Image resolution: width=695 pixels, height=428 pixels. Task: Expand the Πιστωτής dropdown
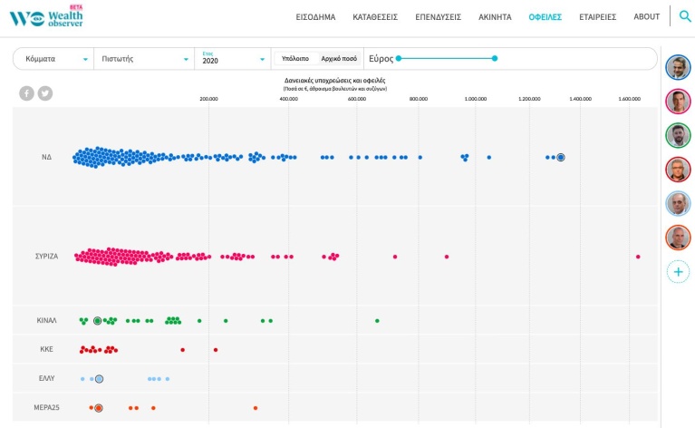(x=144, y=59)
